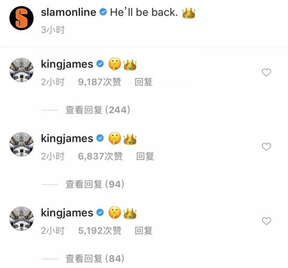Click slamonline verified badge
This screenshot has height=268, width=288.
click(103, 12)
